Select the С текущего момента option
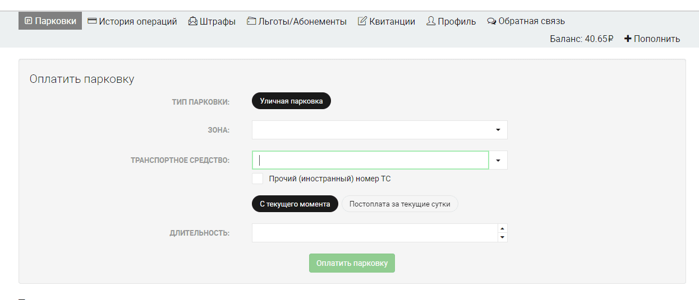Viewport: 699px width, 300px height. (295, 204)
